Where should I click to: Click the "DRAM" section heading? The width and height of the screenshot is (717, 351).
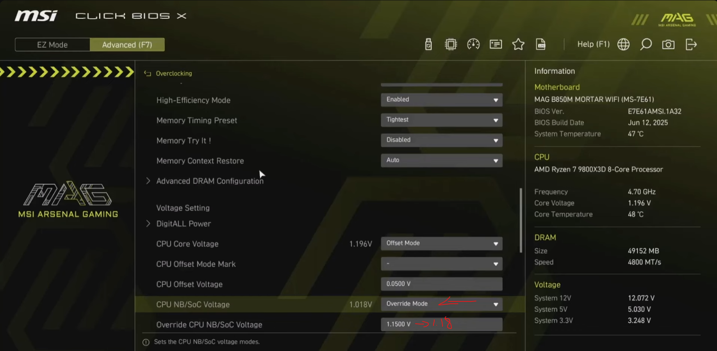coord(545,237)
